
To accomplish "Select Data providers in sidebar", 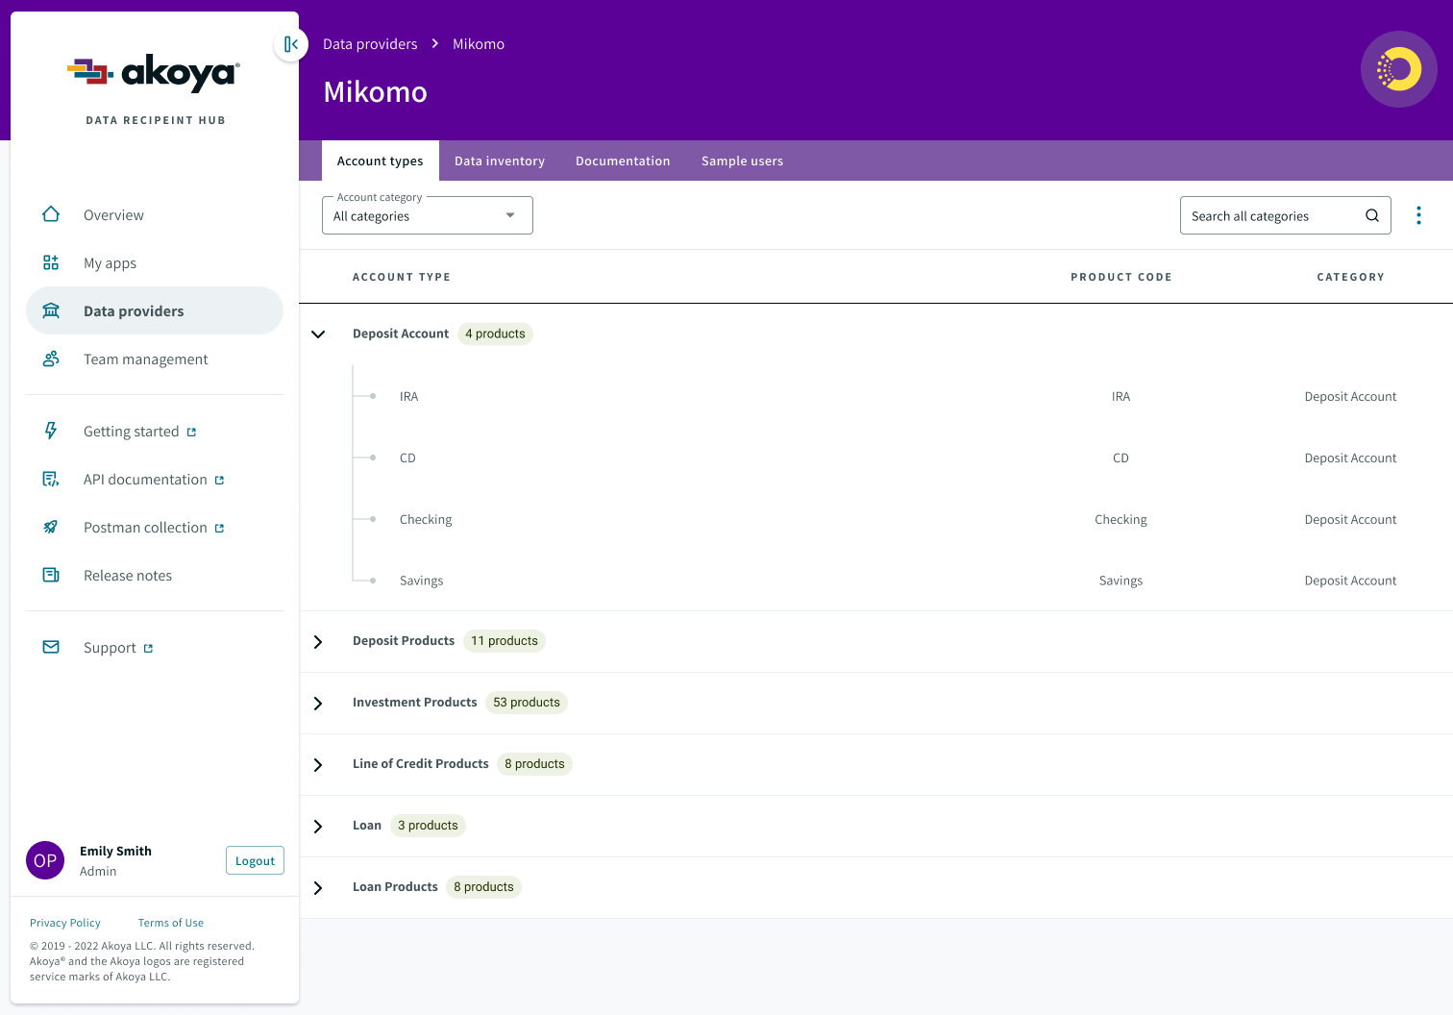I will (x=155, y=310).
